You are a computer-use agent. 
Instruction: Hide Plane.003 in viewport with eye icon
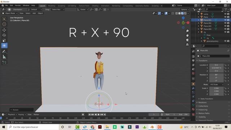(225, 26)
